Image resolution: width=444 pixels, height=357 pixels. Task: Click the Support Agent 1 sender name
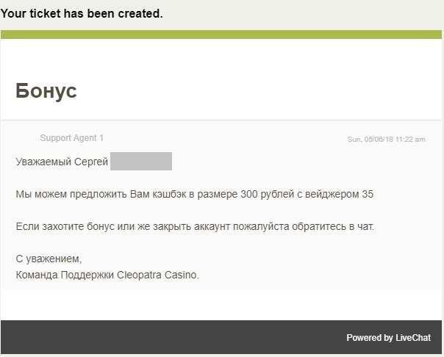tap(71, 138)
